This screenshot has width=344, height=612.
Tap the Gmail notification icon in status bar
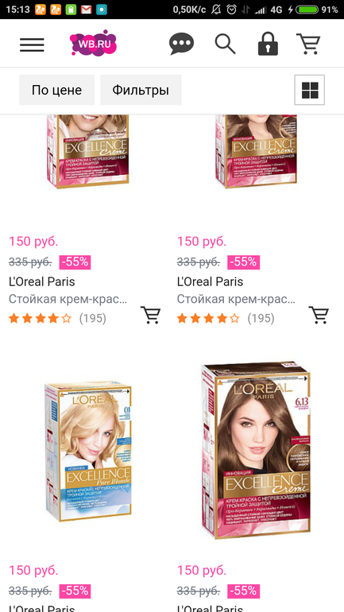point(86,10)
